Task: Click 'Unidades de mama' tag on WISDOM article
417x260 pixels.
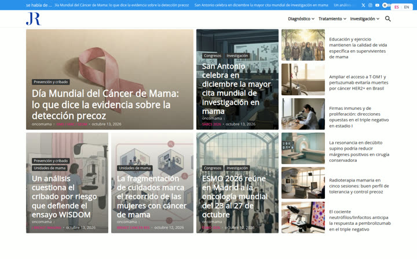Action: tap(49, 168)
